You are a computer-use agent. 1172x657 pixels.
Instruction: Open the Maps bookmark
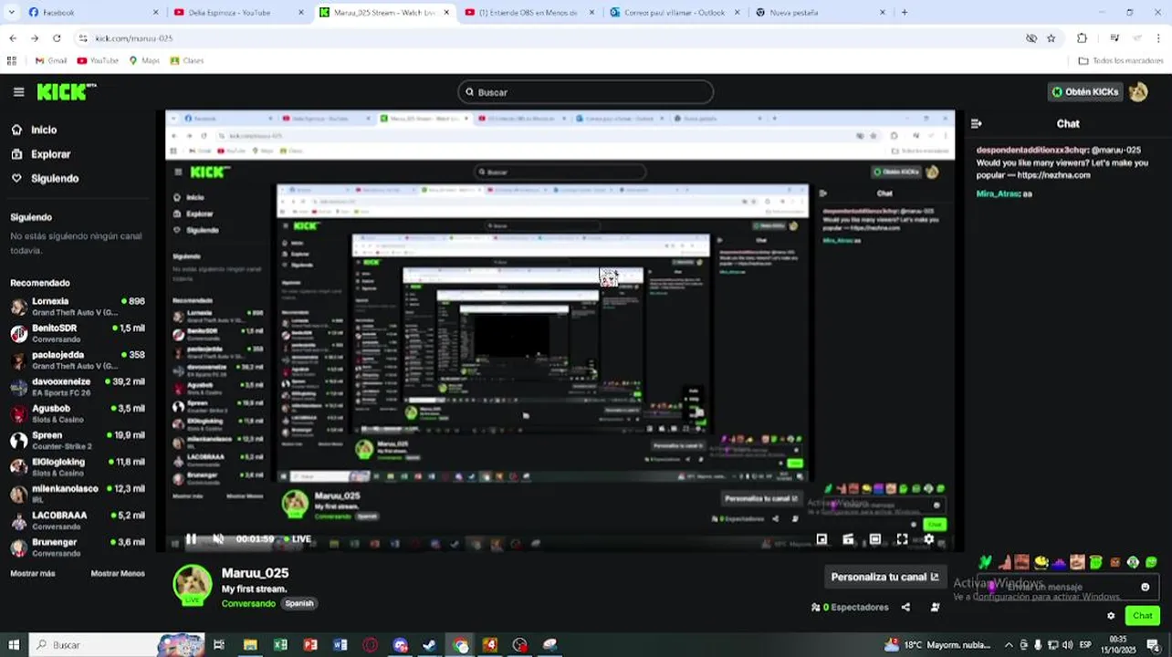point(144,61)
